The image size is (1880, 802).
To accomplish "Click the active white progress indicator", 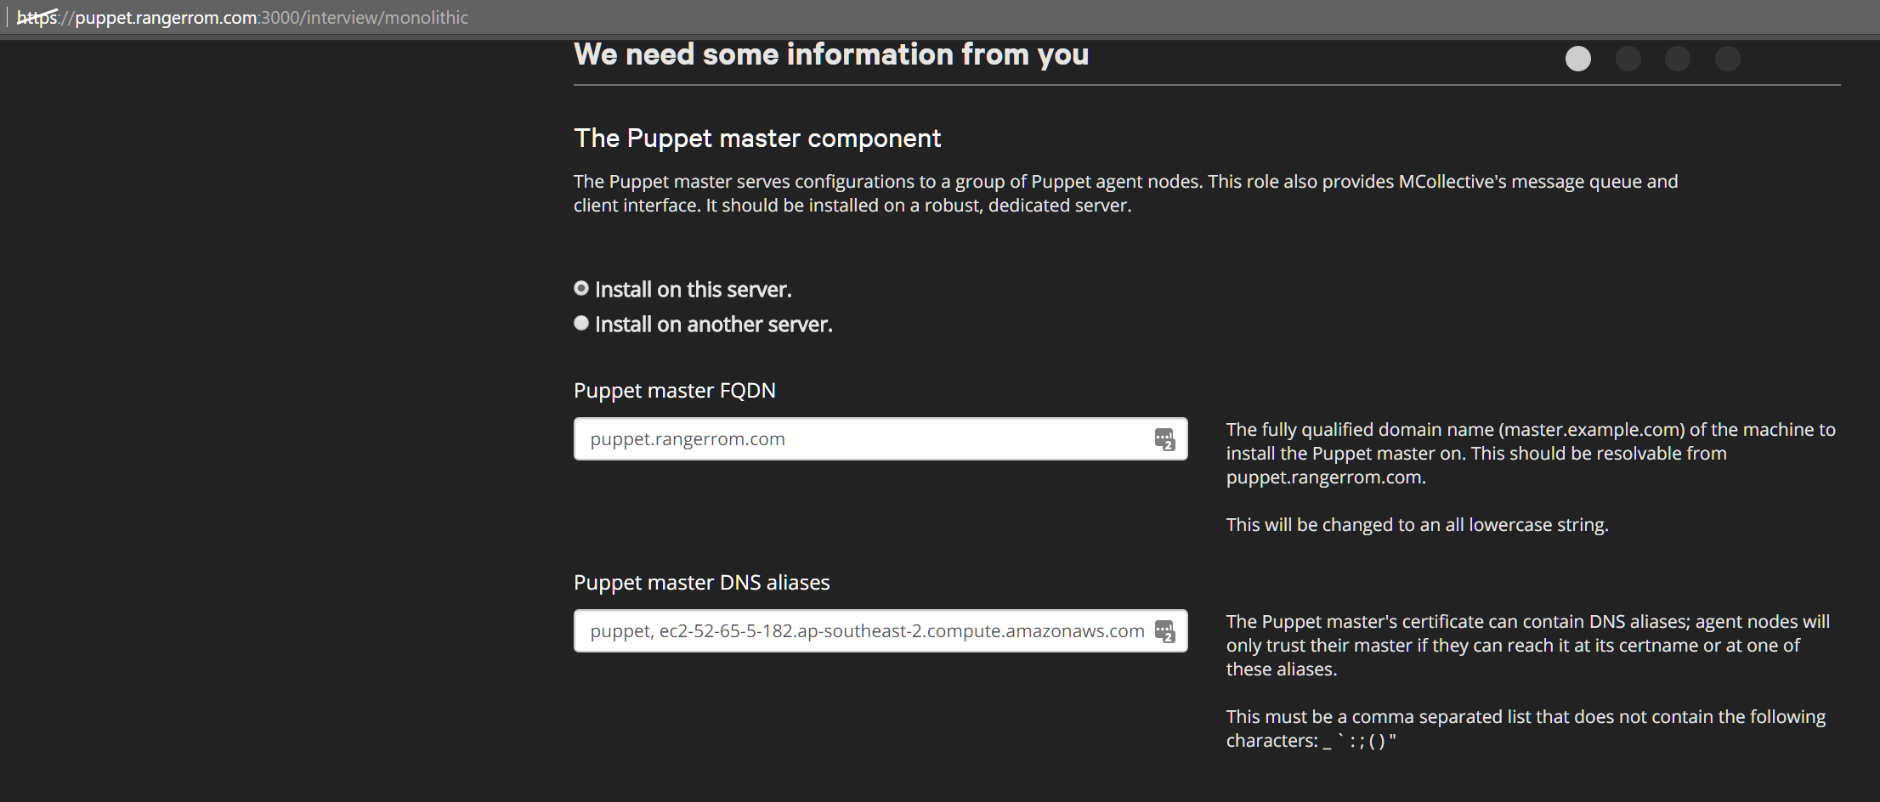I will 1577,59.
